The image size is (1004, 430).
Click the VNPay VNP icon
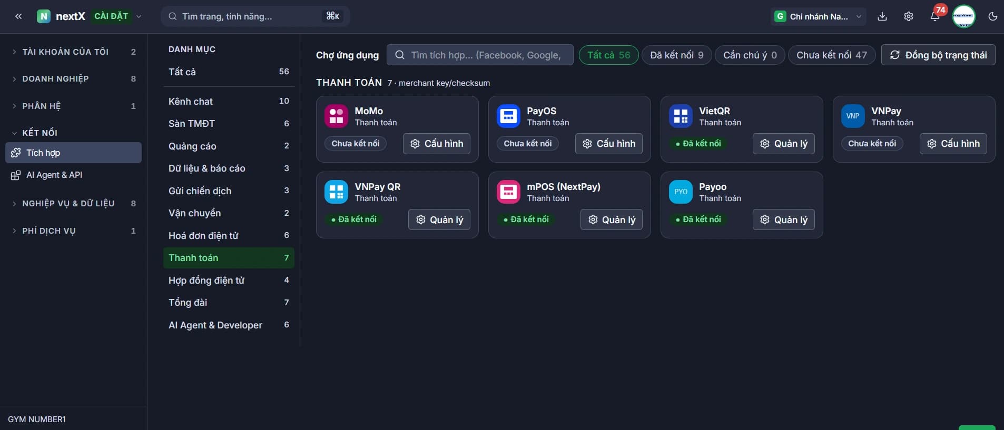tap(853, 116)
